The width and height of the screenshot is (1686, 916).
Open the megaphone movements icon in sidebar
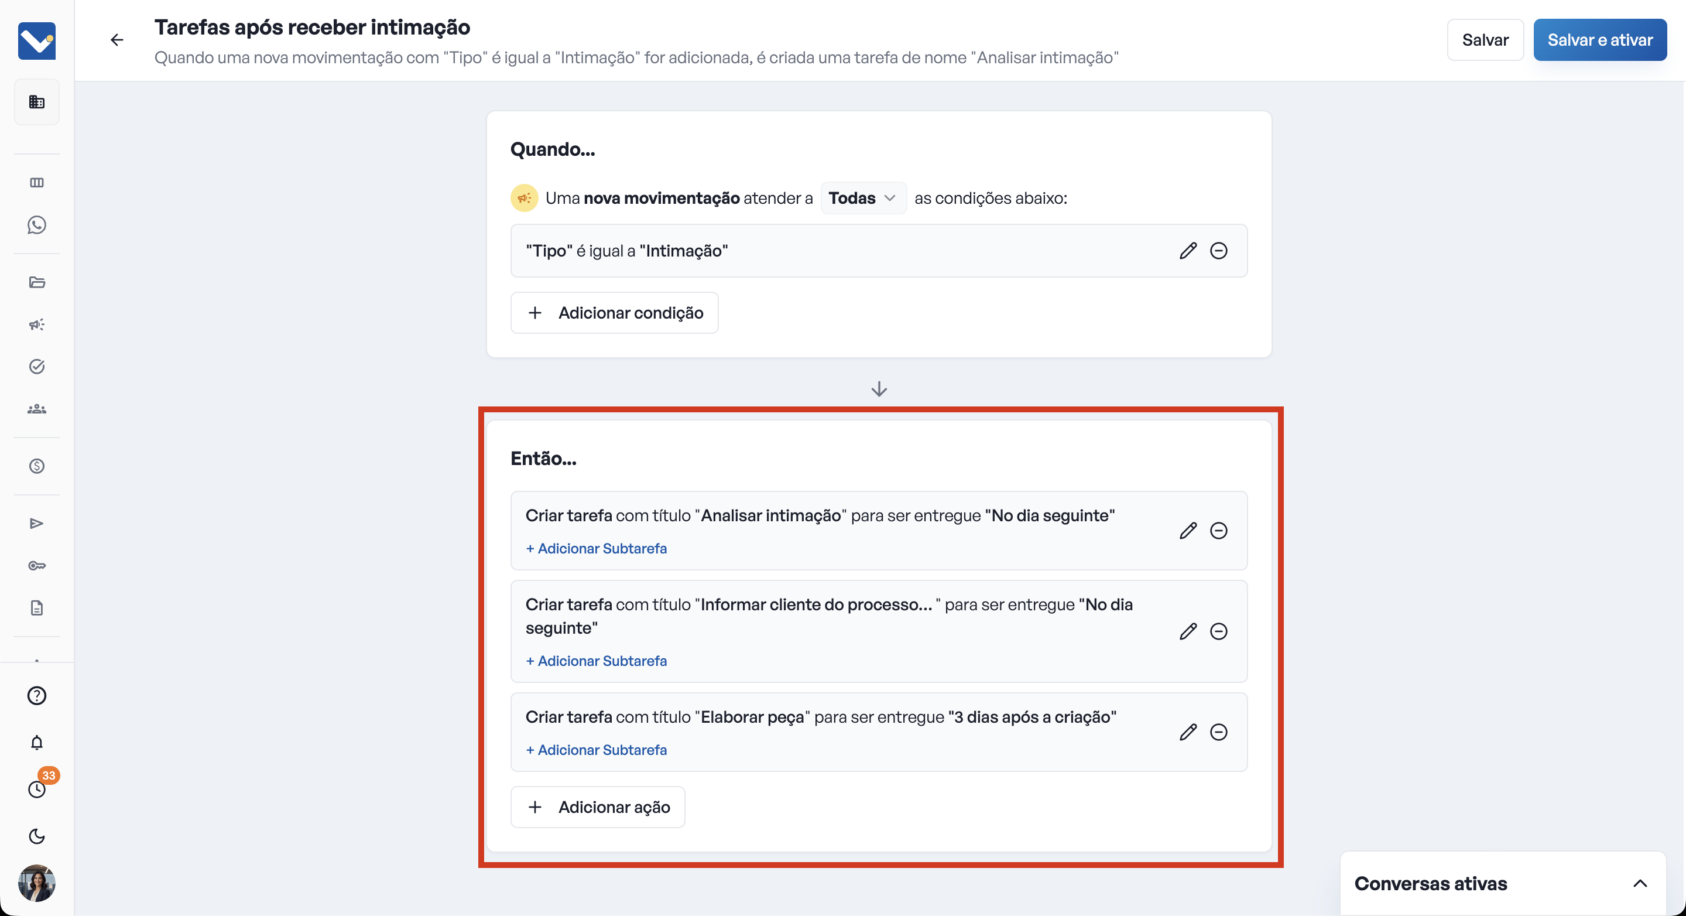(37, 324)
